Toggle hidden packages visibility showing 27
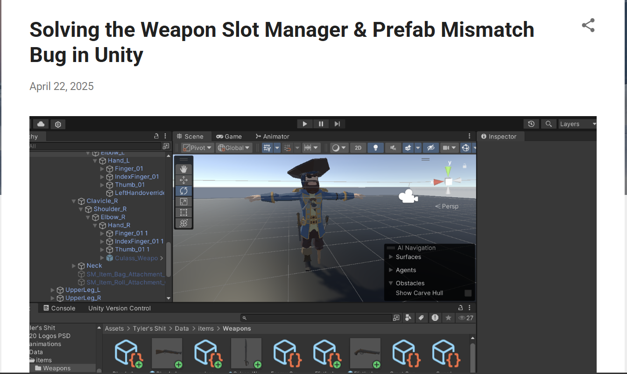Screen dimensions: 627x374 (465, 318)
